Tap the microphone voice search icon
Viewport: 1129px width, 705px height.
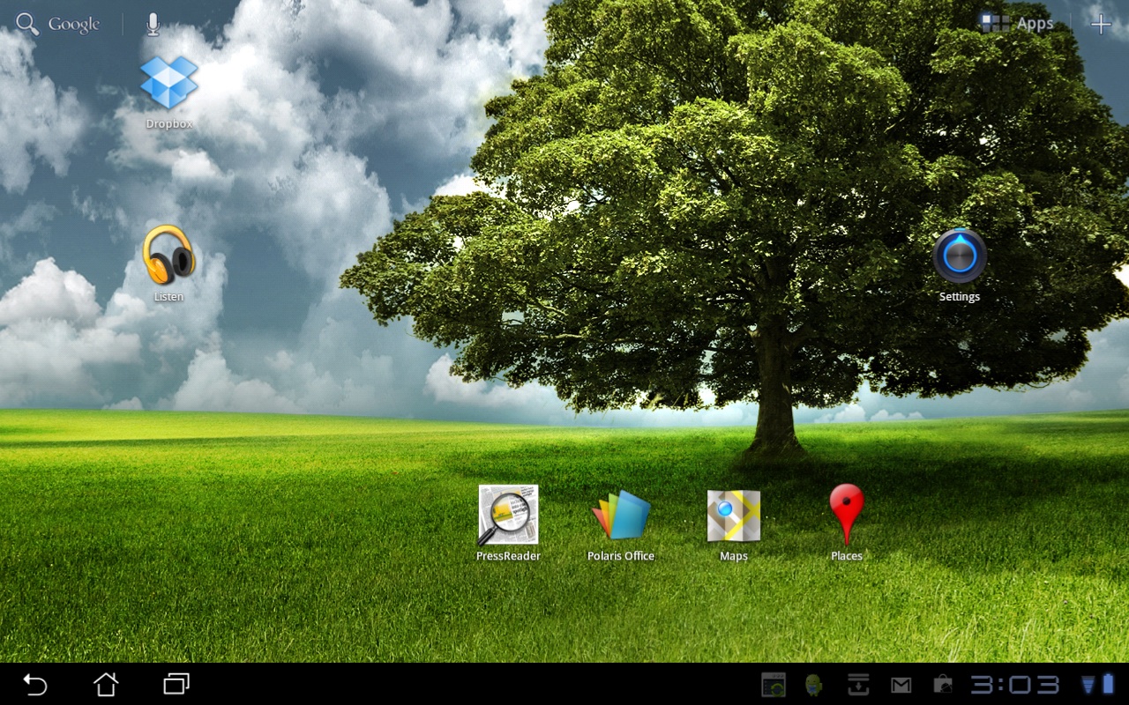click(153, 25)
